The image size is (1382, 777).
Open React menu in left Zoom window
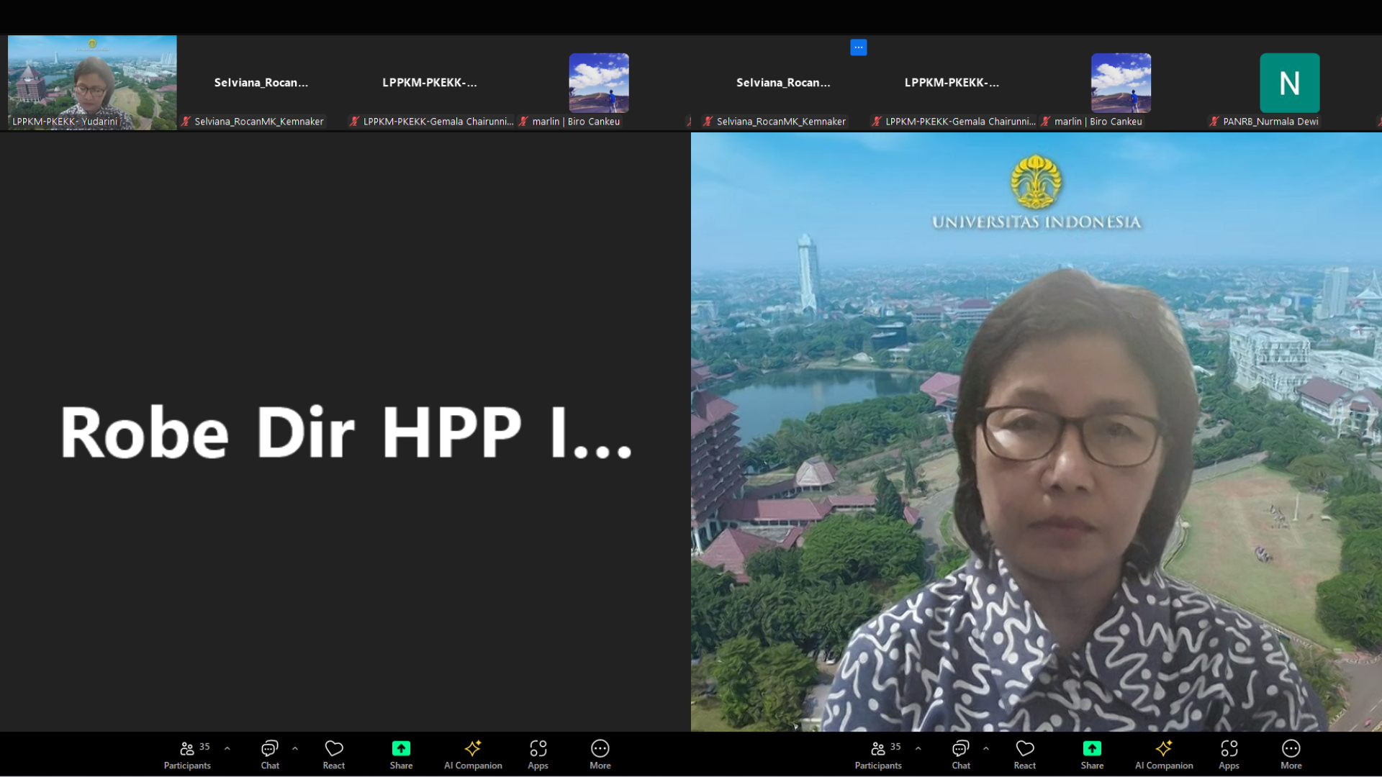(334, 755)
